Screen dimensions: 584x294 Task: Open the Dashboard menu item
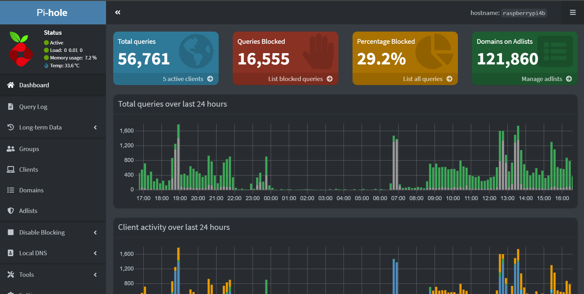(53, 85)
